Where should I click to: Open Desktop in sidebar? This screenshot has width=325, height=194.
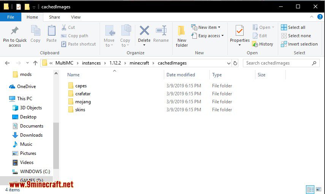pos(24,117)
